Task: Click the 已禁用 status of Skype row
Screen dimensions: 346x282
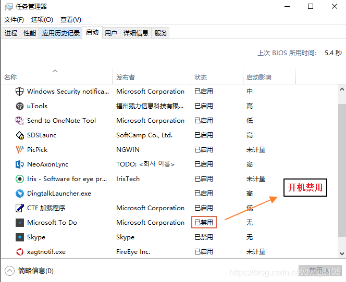Action: click(204, 237)
